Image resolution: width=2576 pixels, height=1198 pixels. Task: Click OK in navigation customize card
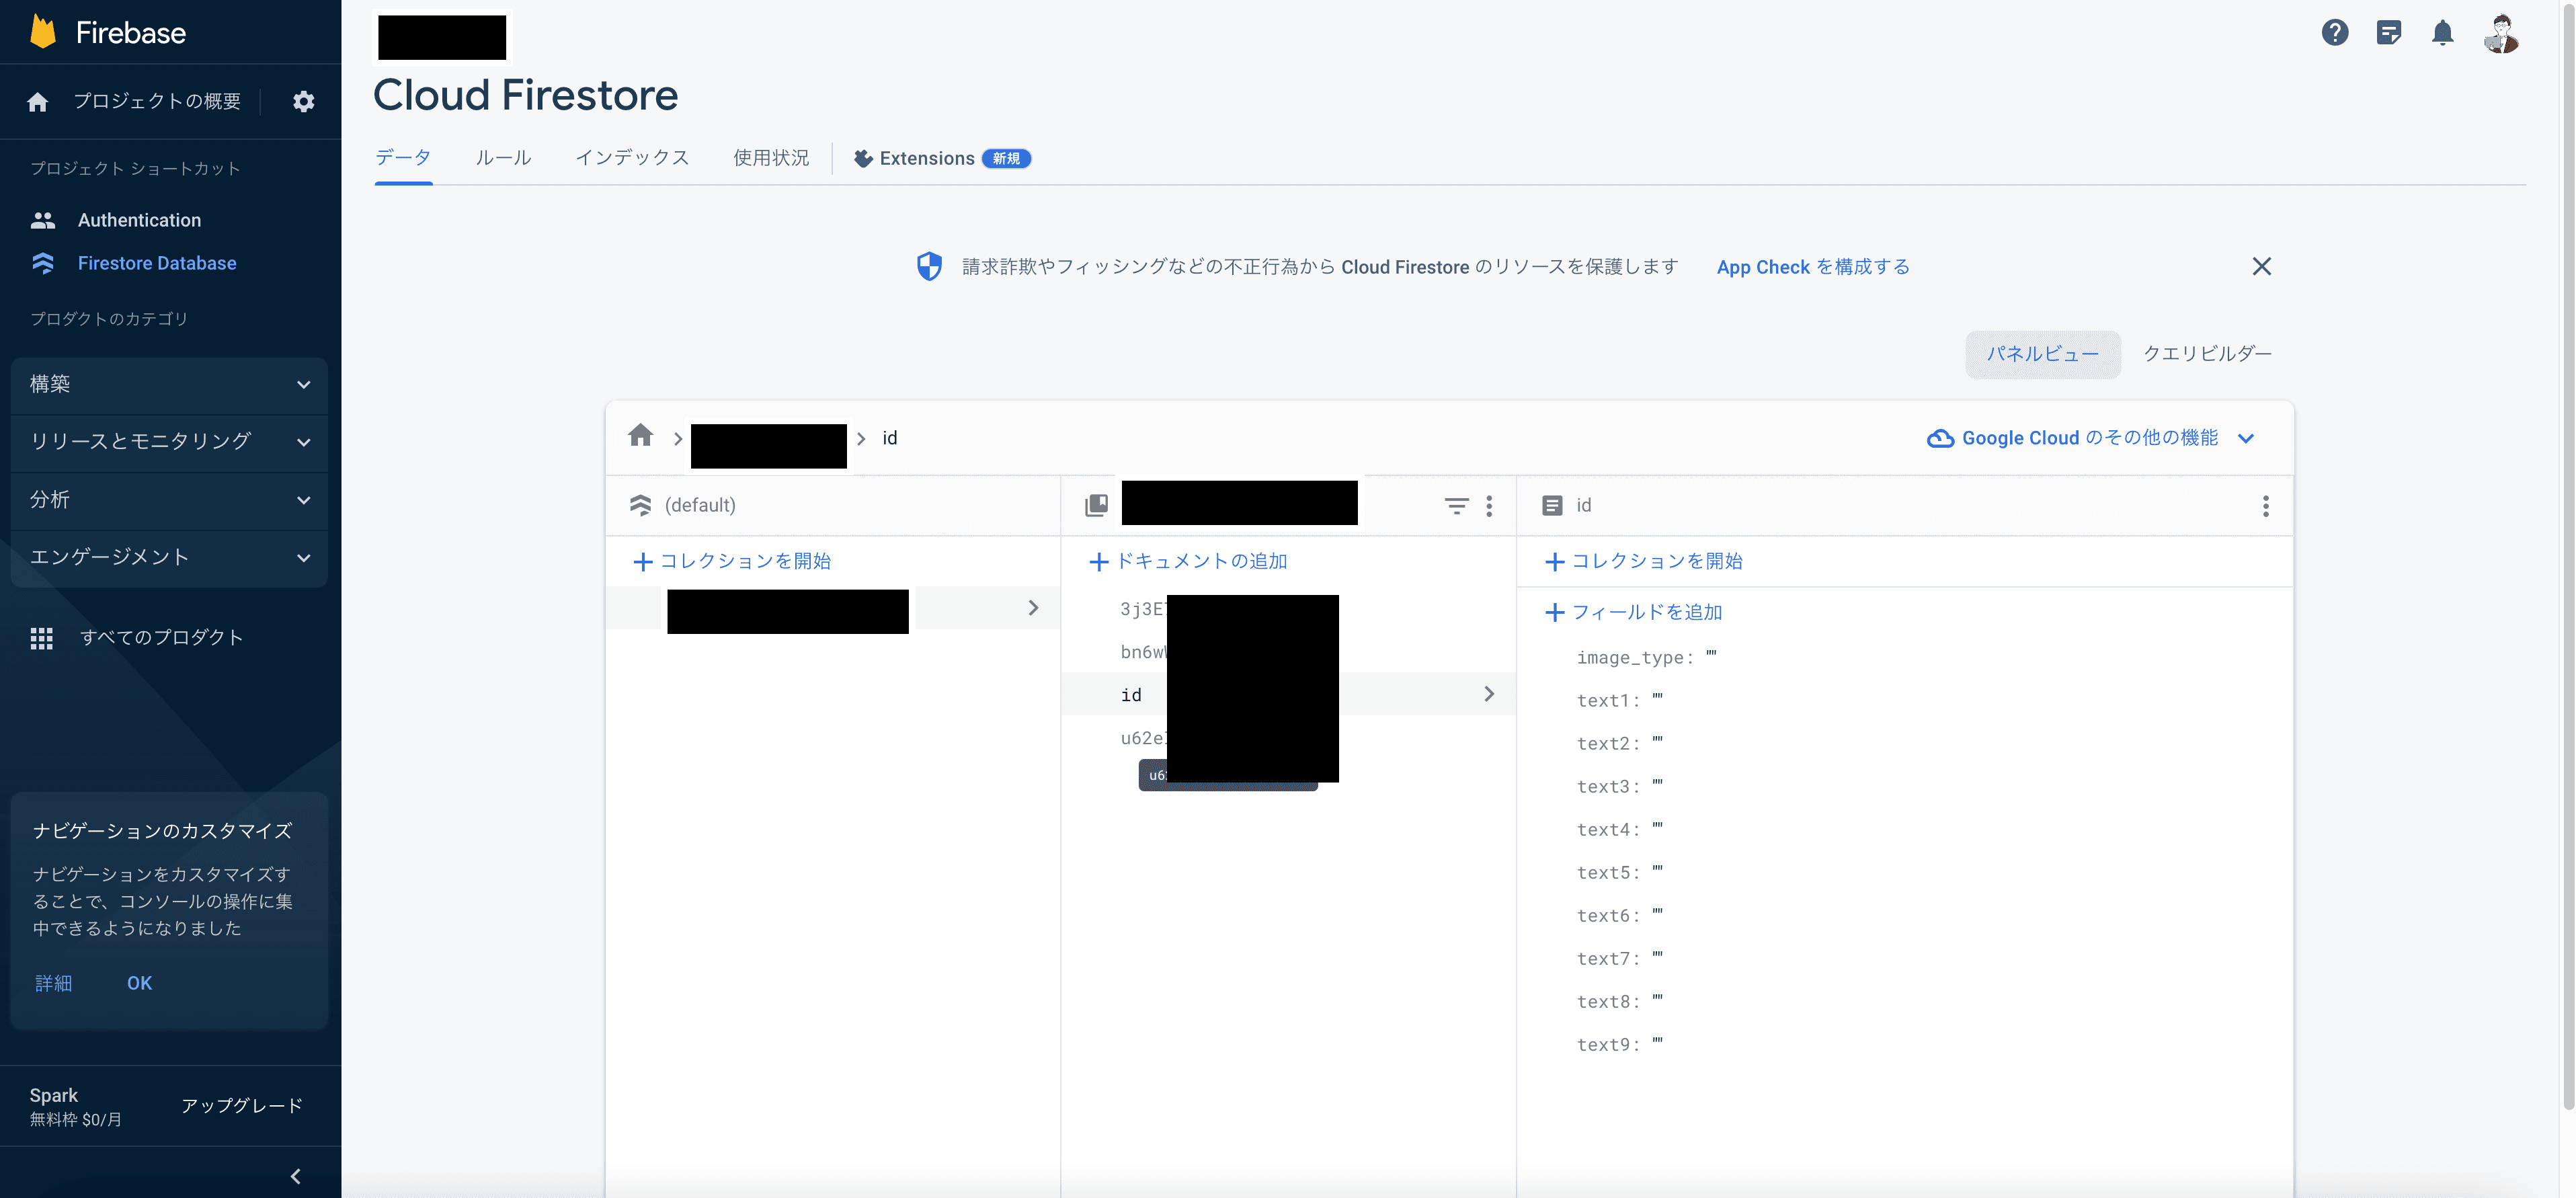click(139, 983)
